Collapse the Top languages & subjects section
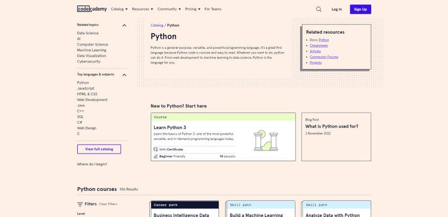This screenshot has height=217, width=448. (x=124, y=75)
